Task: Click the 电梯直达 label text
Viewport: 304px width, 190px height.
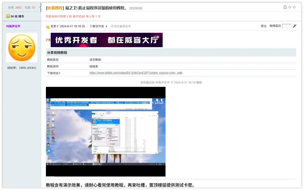Action: coord(275,26)
